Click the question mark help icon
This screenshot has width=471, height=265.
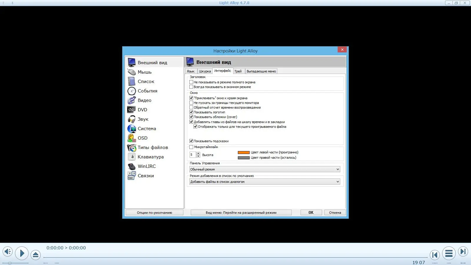[x=4, y=3]
